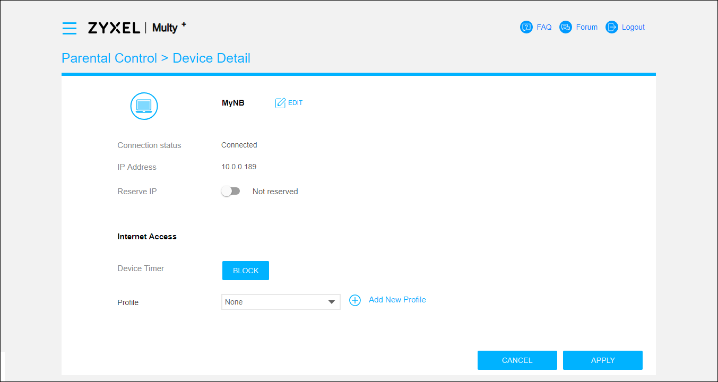This screenshot has width=718, height=382.
Task: Click the FAQ question mark icon
Action: tap(526, 27)
